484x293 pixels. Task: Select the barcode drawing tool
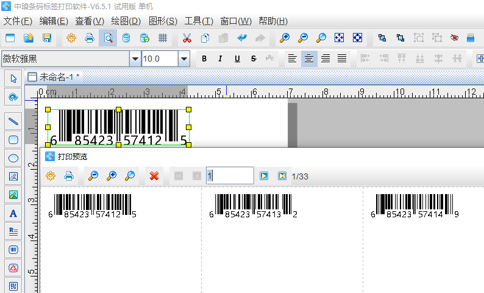[13, 250]
